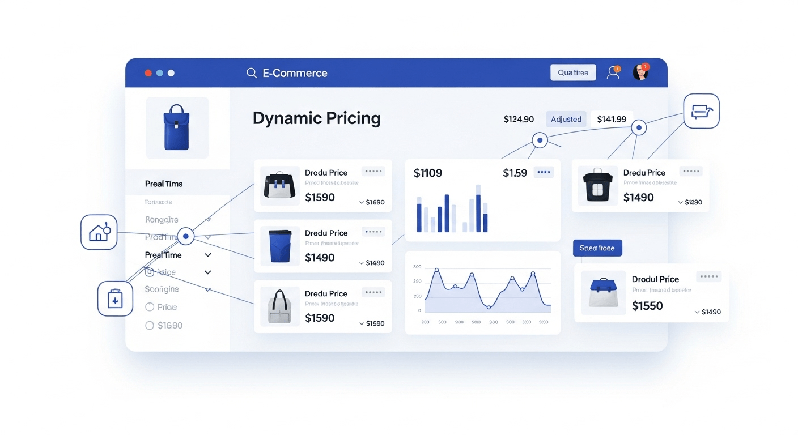Click the search magnifier icon in the top bar
The height and width of the screenshot is (435, 798).
pos(251,72)
